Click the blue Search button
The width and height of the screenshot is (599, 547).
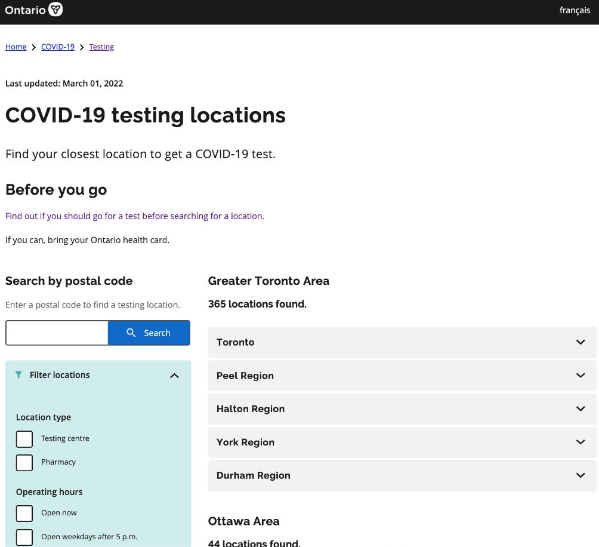point(149,333)
